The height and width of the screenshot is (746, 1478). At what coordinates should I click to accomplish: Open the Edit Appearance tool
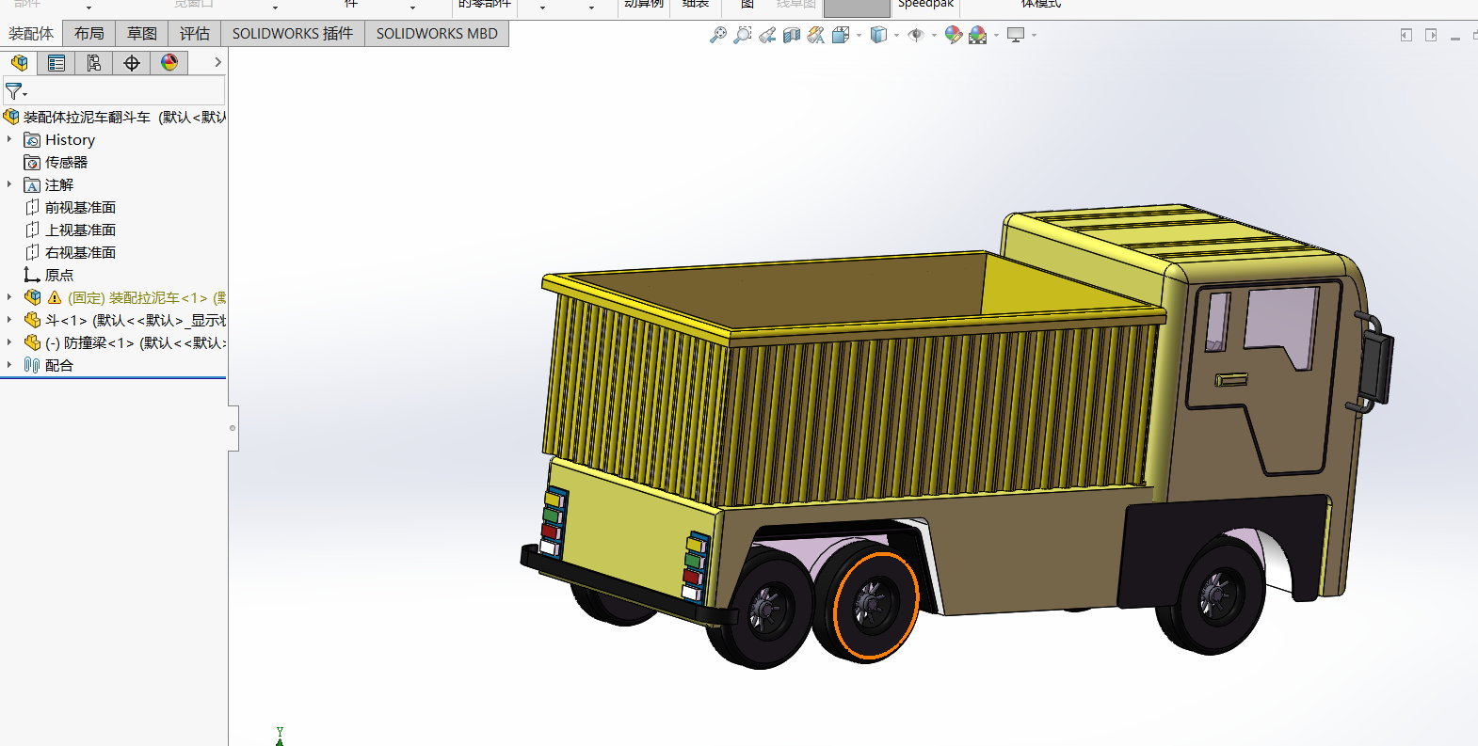[x=954, y=35]
